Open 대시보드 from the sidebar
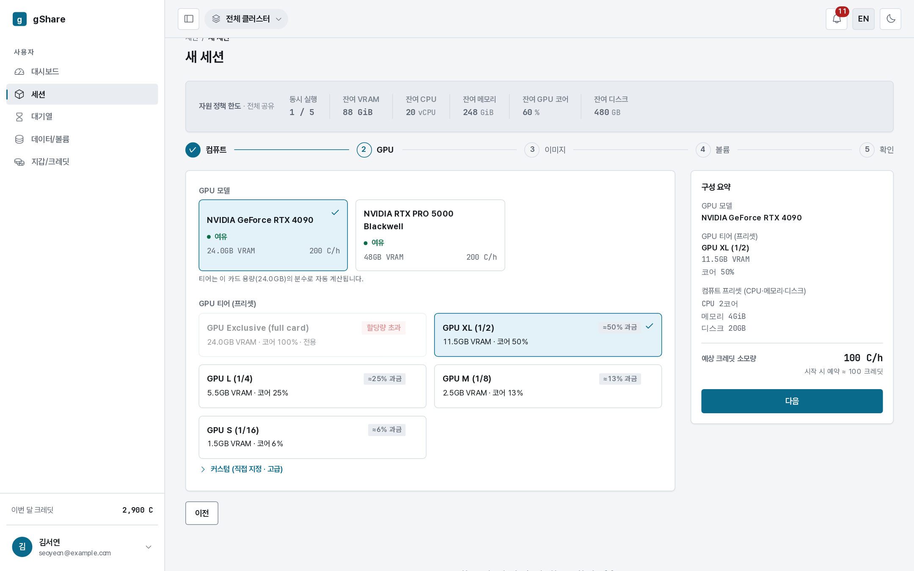This screenshot has width=914, height=571. [82, 71]
